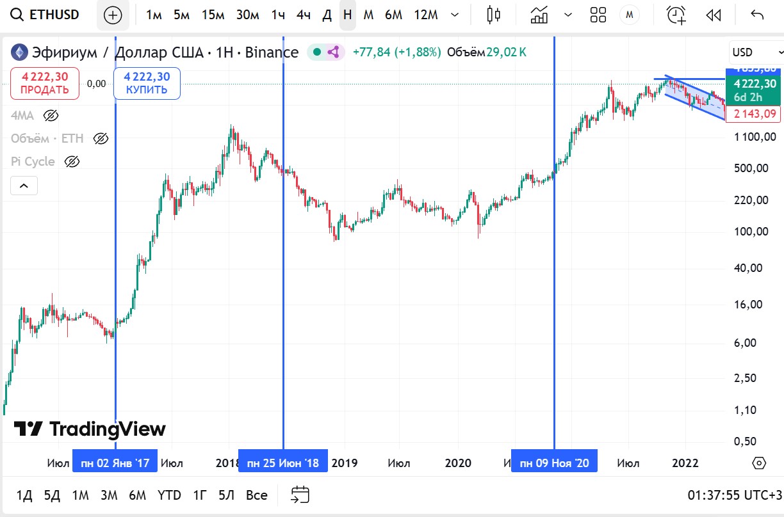Select the YTD date range
Viewport: 784px width, 517px height.
(169, 495)
